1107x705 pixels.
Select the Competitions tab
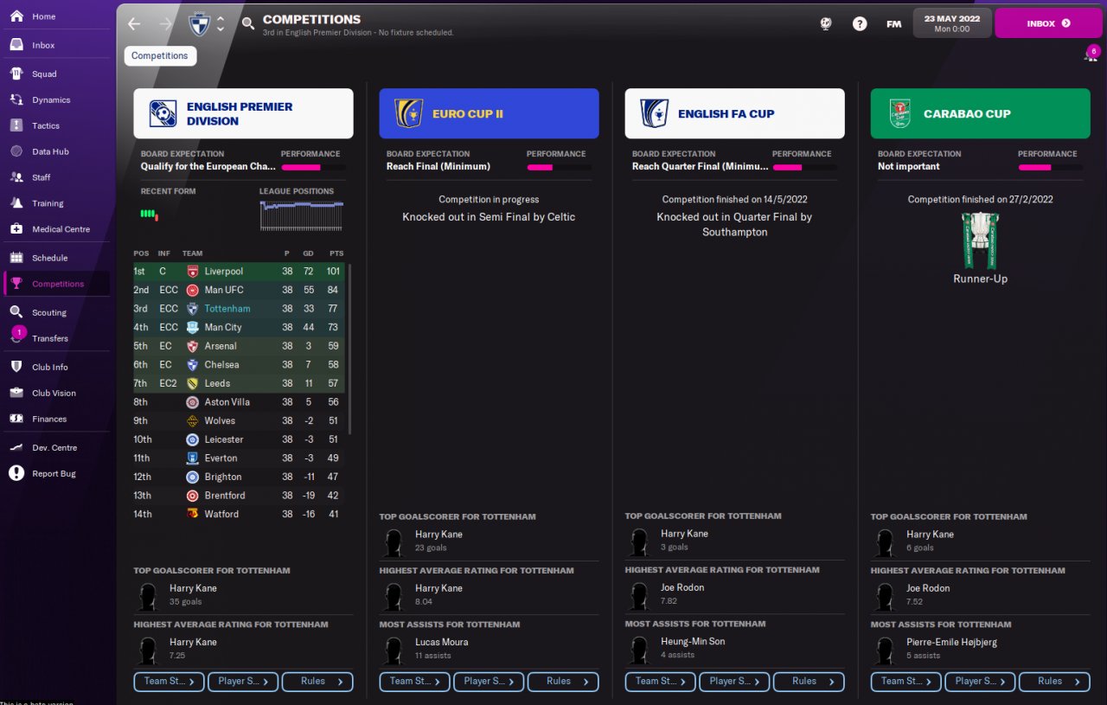(160, 55)
